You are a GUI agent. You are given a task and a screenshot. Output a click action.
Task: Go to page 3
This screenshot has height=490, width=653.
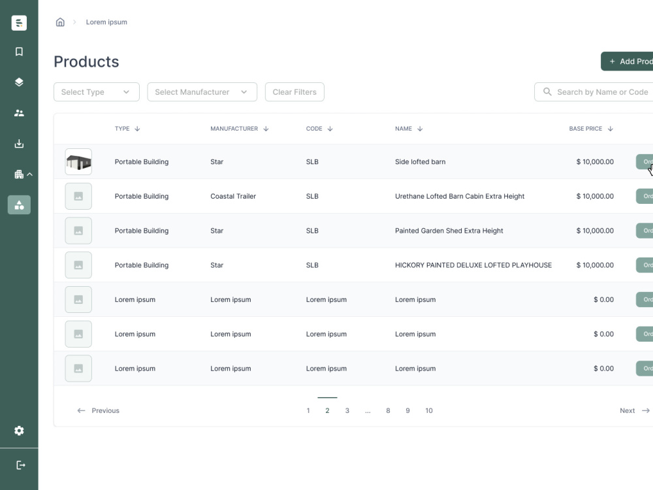click(347, 411)
